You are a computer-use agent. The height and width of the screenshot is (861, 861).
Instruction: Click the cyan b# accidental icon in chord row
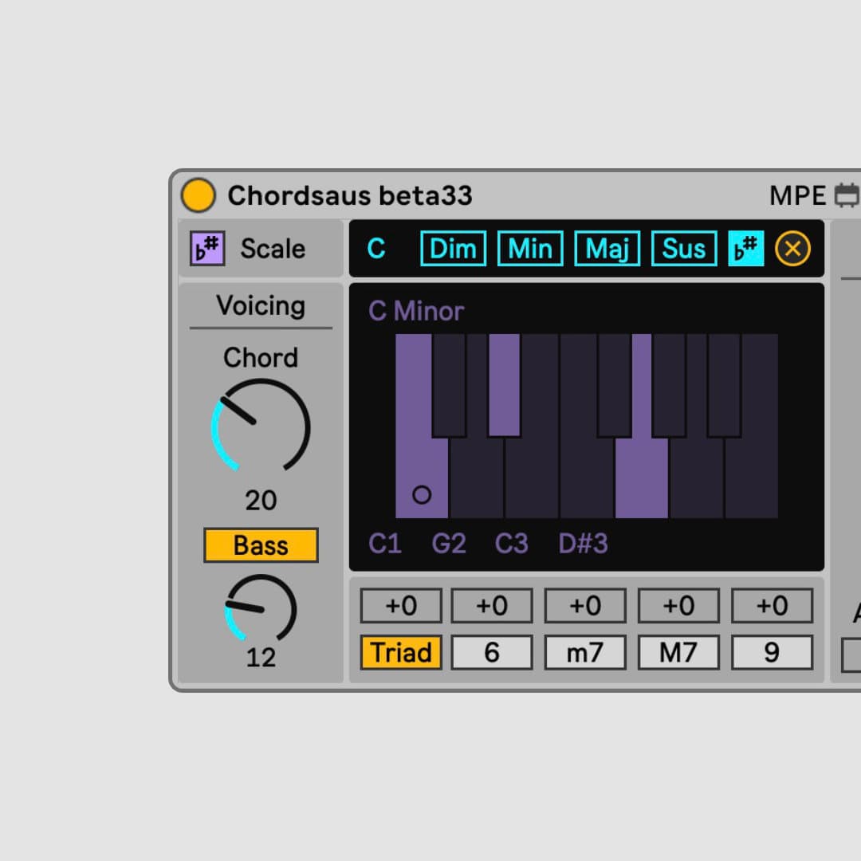(x=746, y=248)
